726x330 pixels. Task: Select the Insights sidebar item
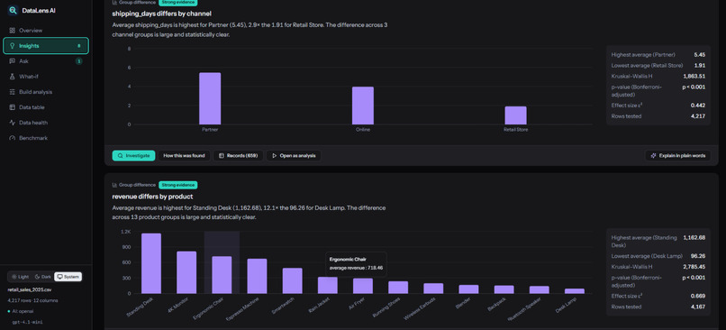coord(46,46)
